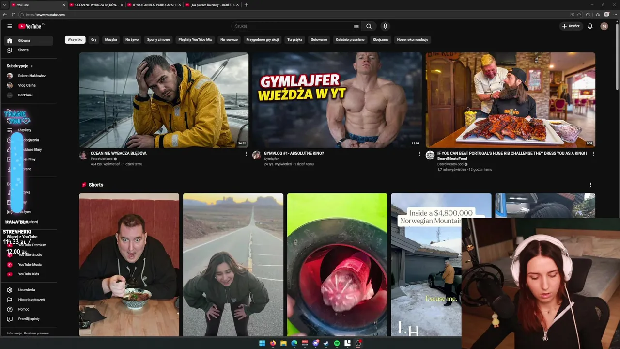The width and height of the screenshot is (620, 349).
Task: Open the notifications bell
Action: click(x=590, y=26)
